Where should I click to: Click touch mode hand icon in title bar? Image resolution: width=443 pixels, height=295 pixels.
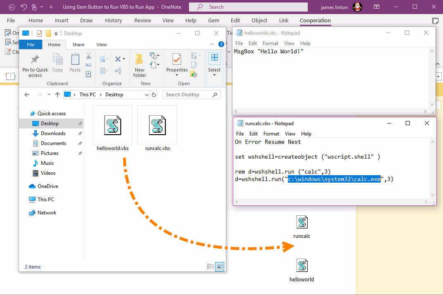coord(34,7)
